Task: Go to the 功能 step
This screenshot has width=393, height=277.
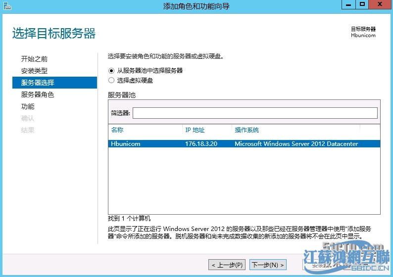Action: (28, 106)
